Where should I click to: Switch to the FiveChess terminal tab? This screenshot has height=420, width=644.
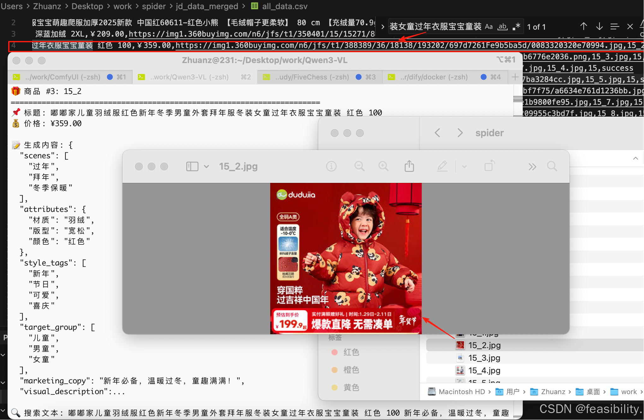(312, 77)
